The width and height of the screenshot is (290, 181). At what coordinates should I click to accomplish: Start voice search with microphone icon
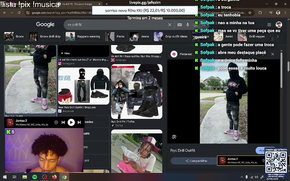[x=188, y=25]
